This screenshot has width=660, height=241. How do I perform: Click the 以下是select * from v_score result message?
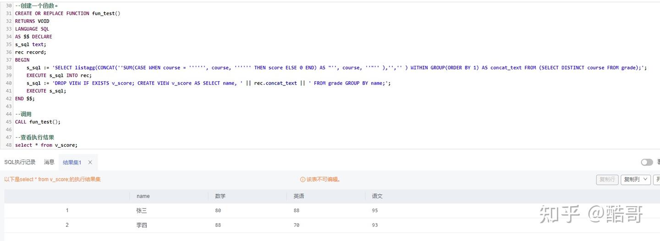(x=52, y=180)
